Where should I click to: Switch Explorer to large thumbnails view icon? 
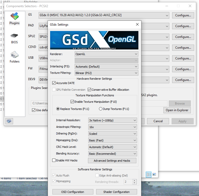tap(154, 174)
